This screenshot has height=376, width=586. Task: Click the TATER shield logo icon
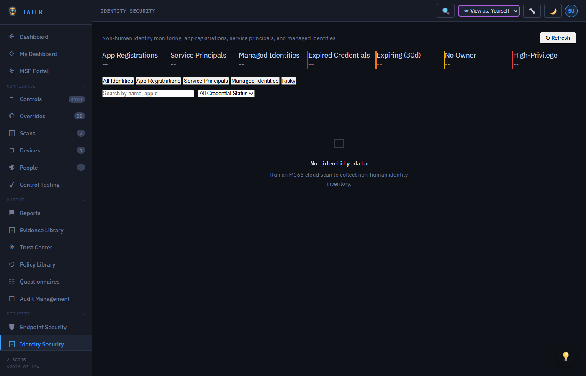click(13, 11)
